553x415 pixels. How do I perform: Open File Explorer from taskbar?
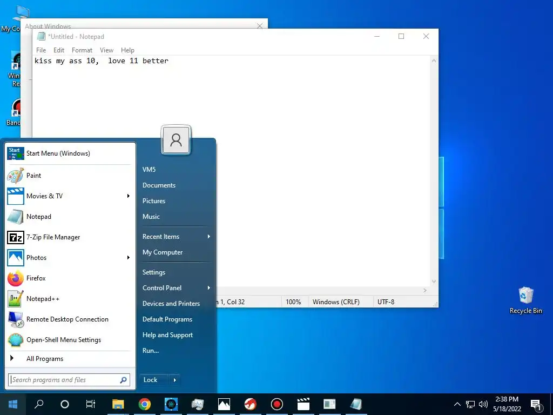(118, 404)
